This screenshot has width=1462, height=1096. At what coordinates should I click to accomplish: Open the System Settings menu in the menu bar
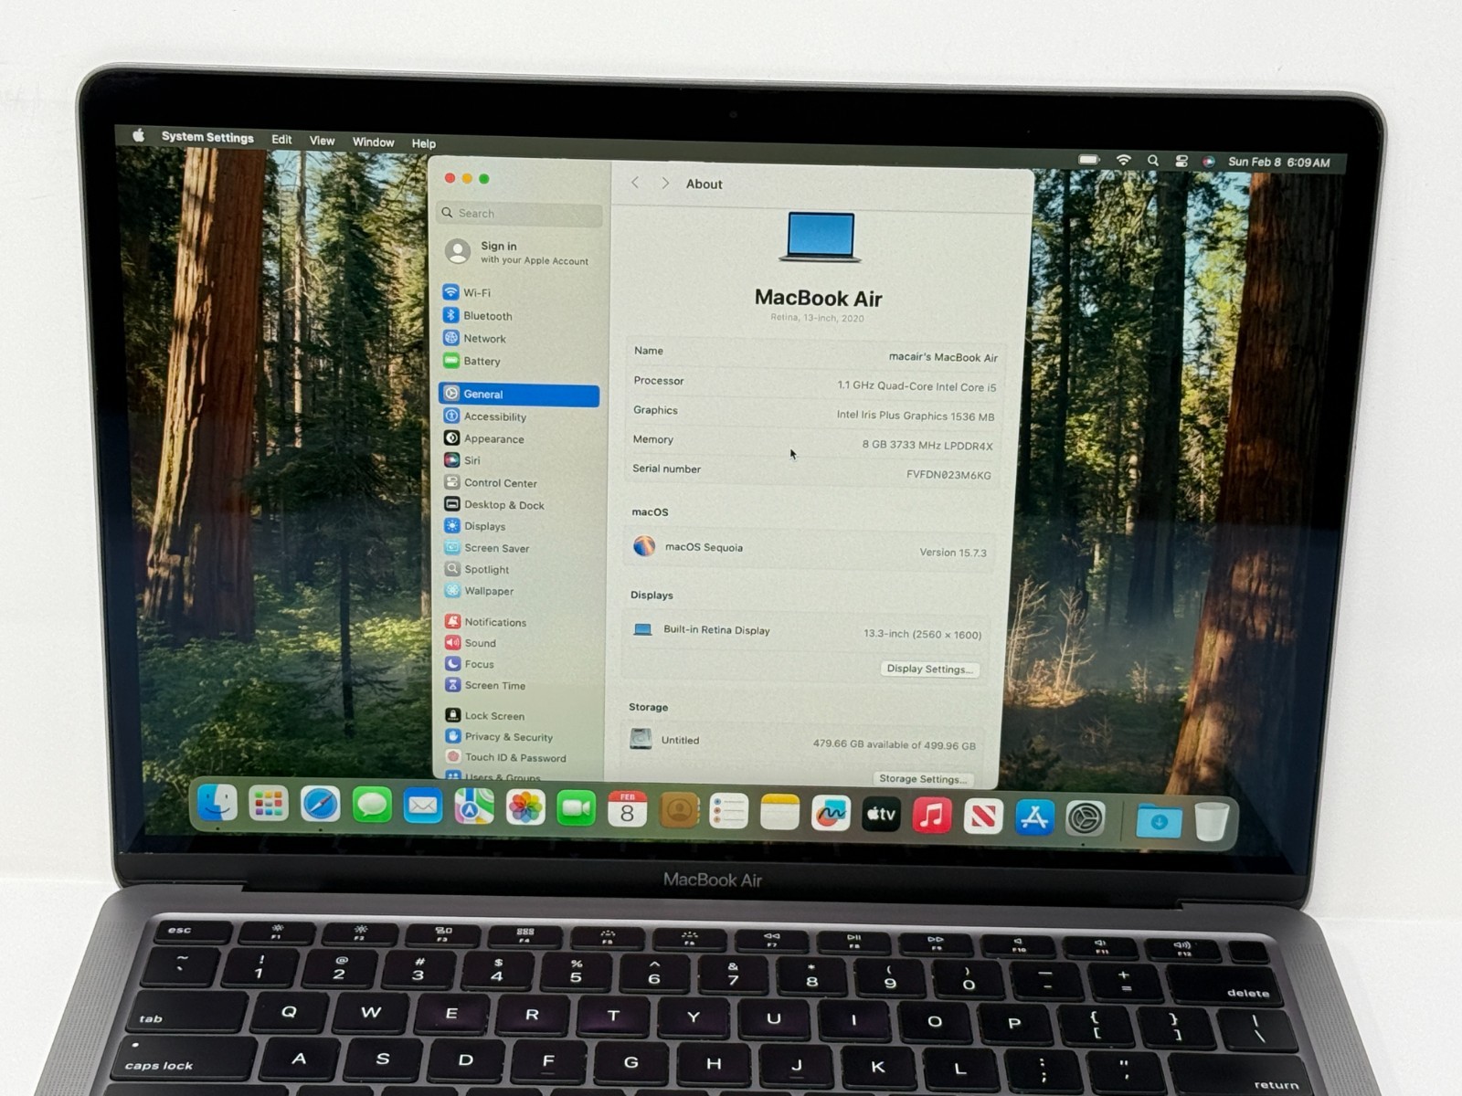coord(207,137)
